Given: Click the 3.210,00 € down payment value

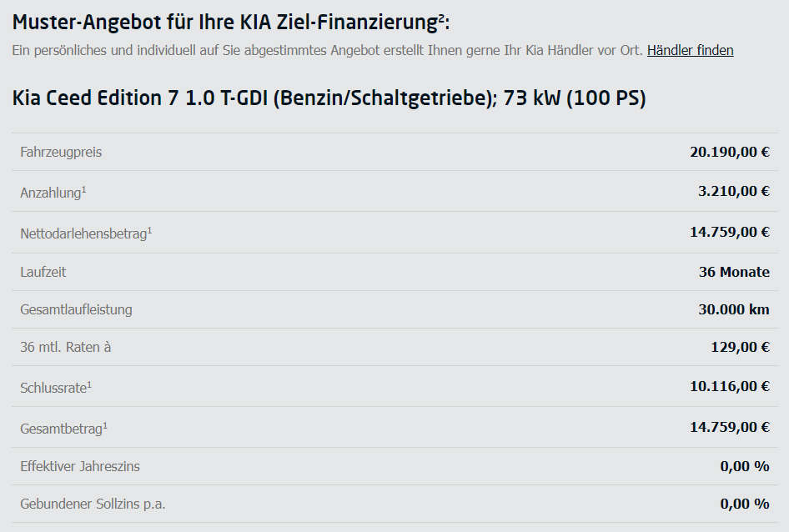Looking at the screenshot, I should (x=734, y=191).
